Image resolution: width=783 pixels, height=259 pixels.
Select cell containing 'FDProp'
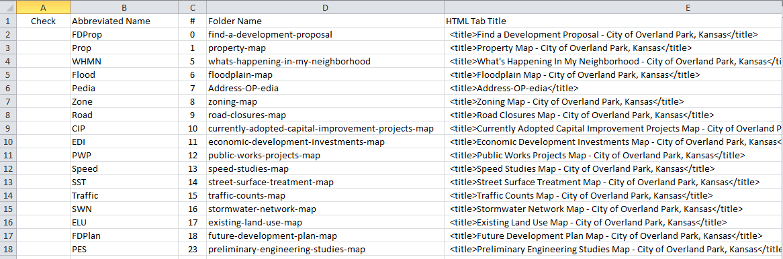coord(124,35)
